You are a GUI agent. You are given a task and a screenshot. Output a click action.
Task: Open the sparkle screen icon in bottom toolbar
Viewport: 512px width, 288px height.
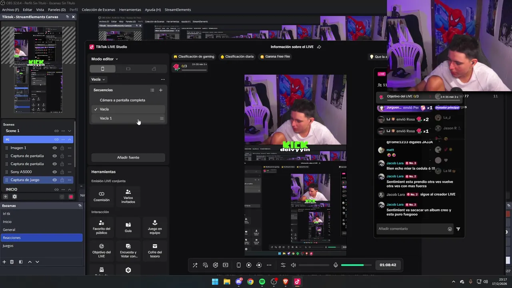pyautogui.click(x=226, y=265)
